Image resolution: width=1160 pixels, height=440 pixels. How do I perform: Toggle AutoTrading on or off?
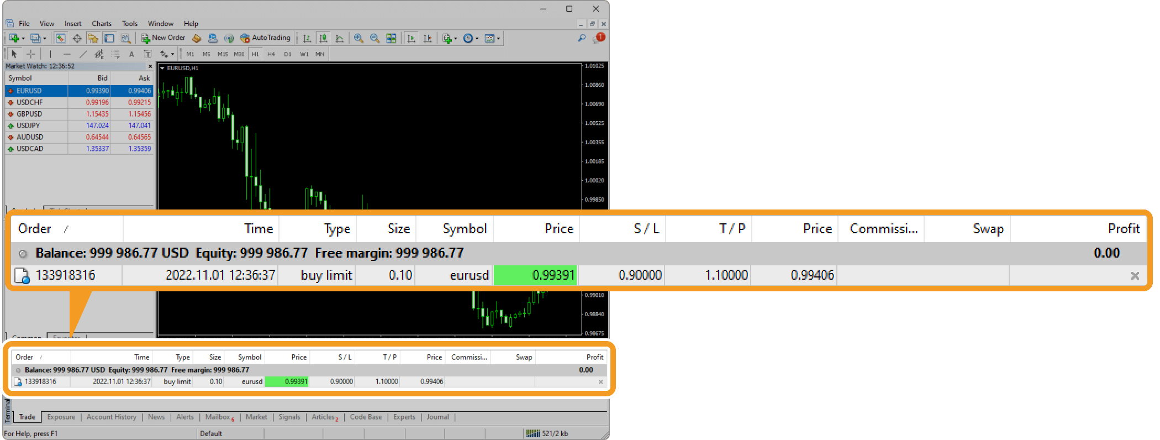point(265,38)
